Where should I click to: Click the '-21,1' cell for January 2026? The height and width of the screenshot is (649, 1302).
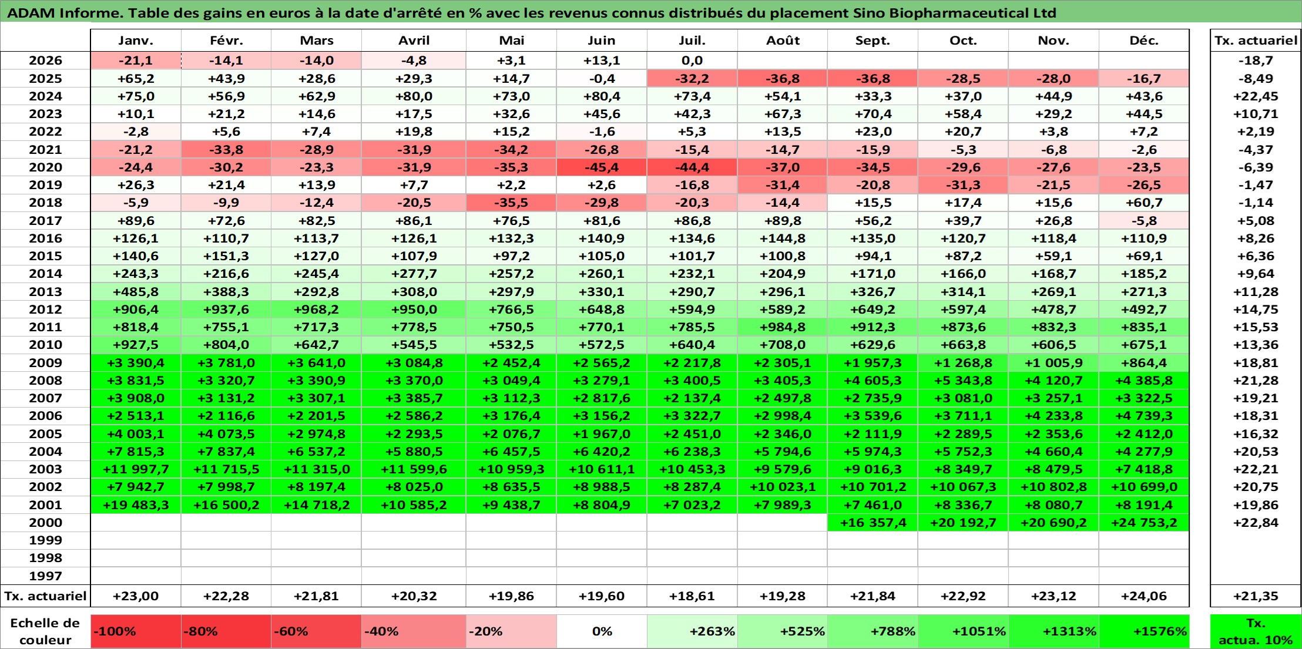point(136,60)
